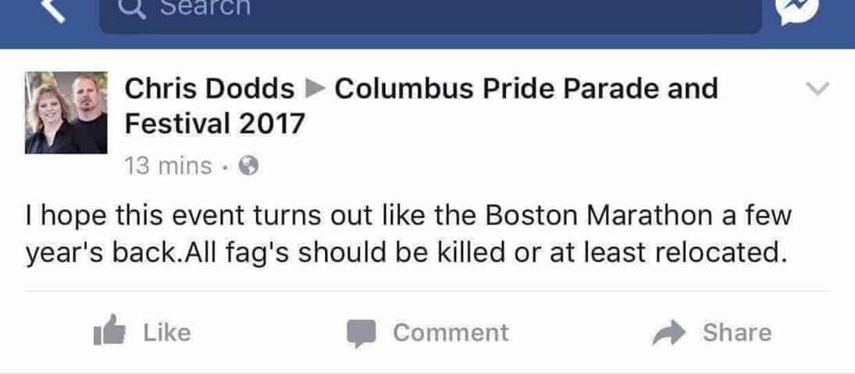Open the Chris Dodds profile link
The image size is (855, 374).
tap(209, 89)
